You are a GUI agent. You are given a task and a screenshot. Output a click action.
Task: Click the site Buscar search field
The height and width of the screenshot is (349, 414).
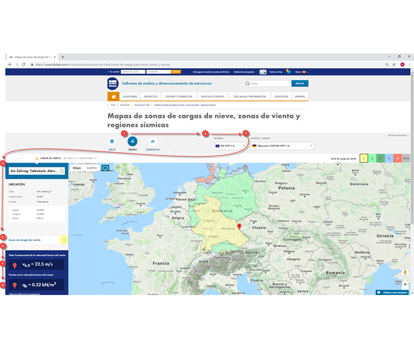(x=268, y=83)
